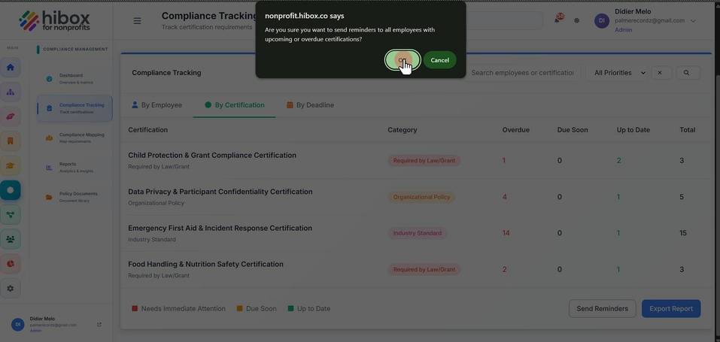
Task: Open Compliance Tracking menu item
Action: pyautogui.click(x=74, y=108)
